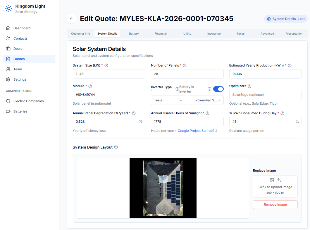Click the System Details 2 min tutorial button
The image size is (310, 230).
(x=286, y=19)
